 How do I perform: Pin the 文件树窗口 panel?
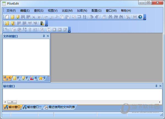(x=44, y=36)
